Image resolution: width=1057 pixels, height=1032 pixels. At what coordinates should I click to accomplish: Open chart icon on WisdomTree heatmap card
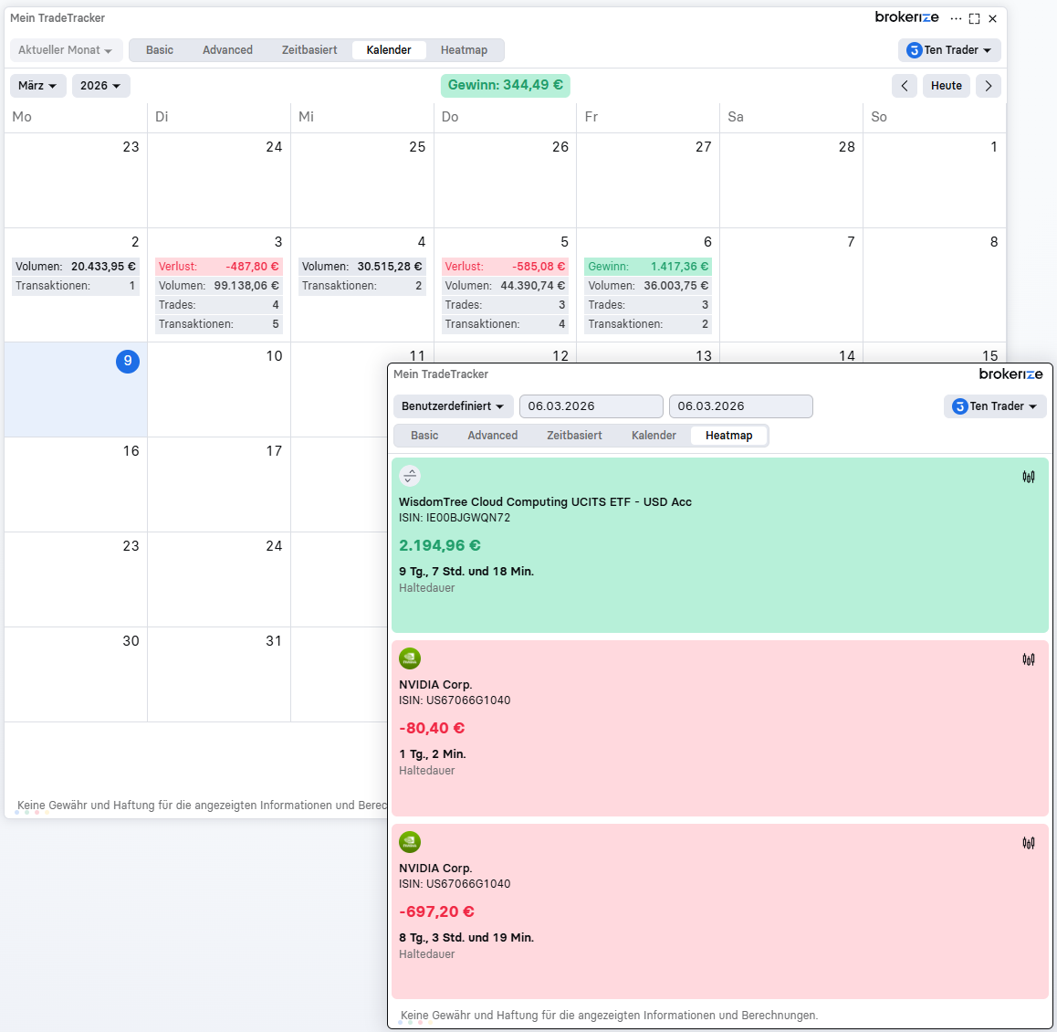click(1029, 477)
